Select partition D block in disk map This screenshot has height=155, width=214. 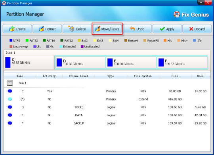click(80, 62)
